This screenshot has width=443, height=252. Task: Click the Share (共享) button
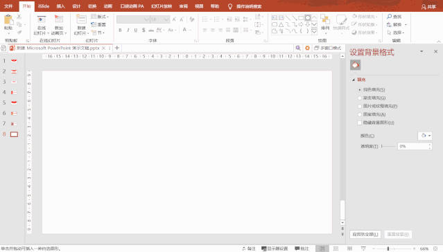428,7
